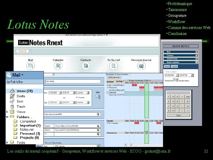Open the start time clock picker

(74, 93)
